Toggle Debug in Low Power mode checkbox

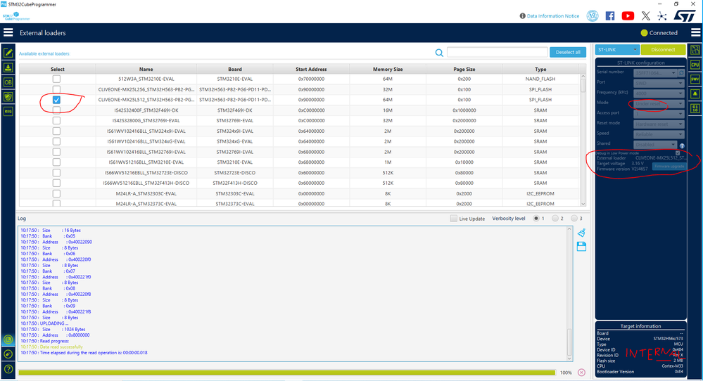point(678,153)
